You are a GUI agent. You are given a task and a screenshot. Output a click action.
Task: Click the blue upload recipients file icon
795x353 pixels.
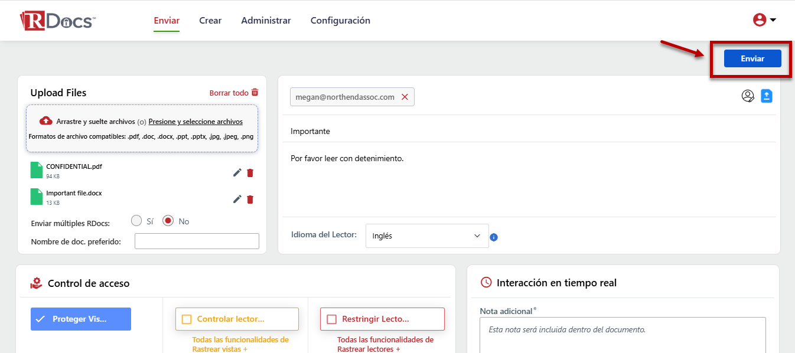(x=767, y=96)
